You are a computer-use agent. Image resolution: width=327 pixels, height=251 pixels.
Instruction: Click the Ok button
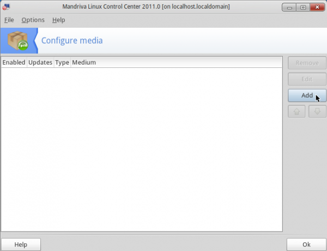[306, 244]
